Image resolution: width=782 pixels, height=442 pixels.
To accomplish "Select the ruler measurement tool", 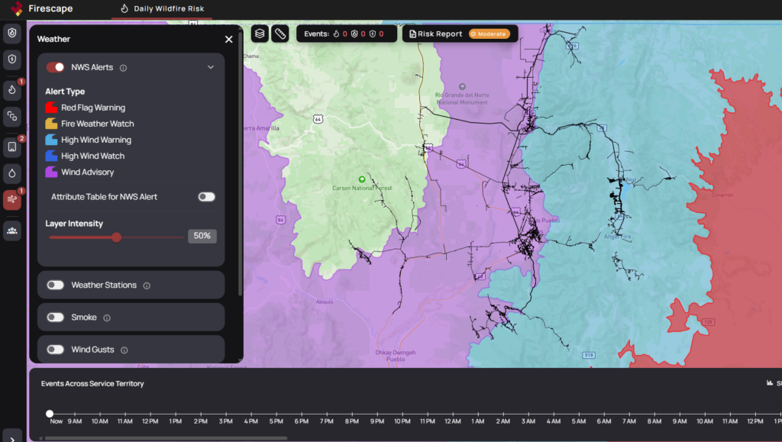I will (x=280, y=34).
